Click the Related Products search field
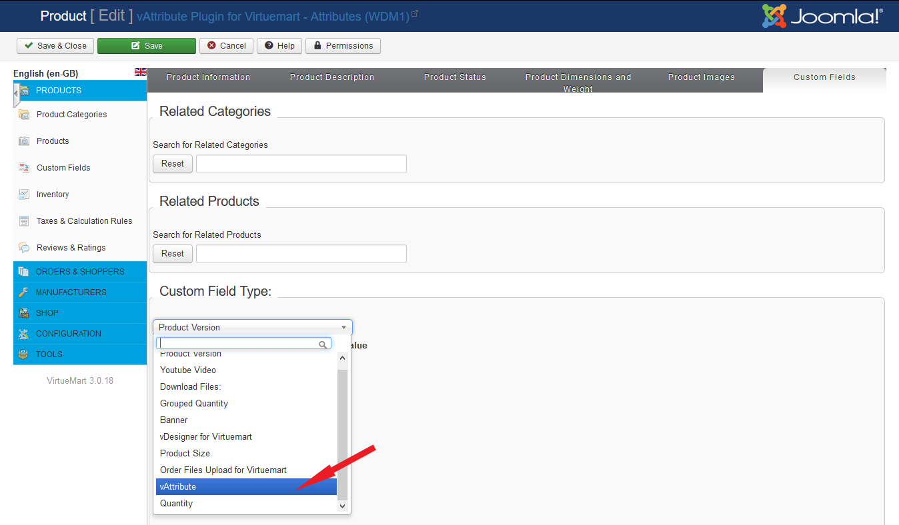Screen dimensions: 899x525 click(301, 254)
